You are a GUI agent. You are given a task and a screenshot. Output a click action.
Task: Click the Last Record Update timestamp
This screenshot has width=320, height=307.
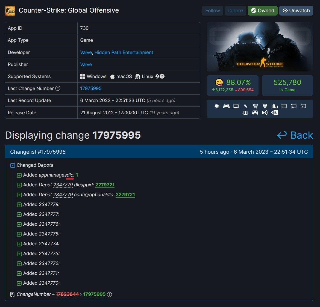128,100
